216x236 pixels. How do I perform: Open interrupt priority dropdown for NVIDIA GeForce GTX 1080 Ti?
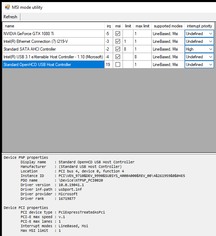[x=199, y=34]
